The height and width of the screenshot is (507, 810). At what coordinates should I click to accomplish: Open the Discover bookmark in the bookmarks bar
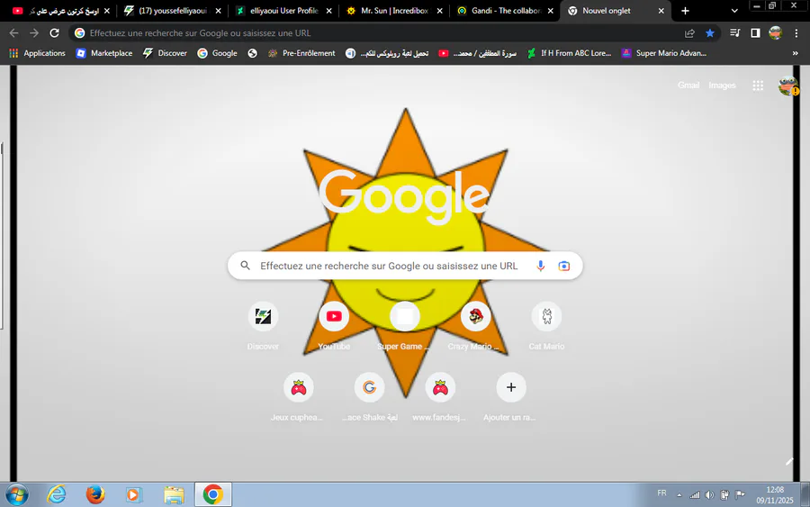pyautogui.click(x=166, y=53)
